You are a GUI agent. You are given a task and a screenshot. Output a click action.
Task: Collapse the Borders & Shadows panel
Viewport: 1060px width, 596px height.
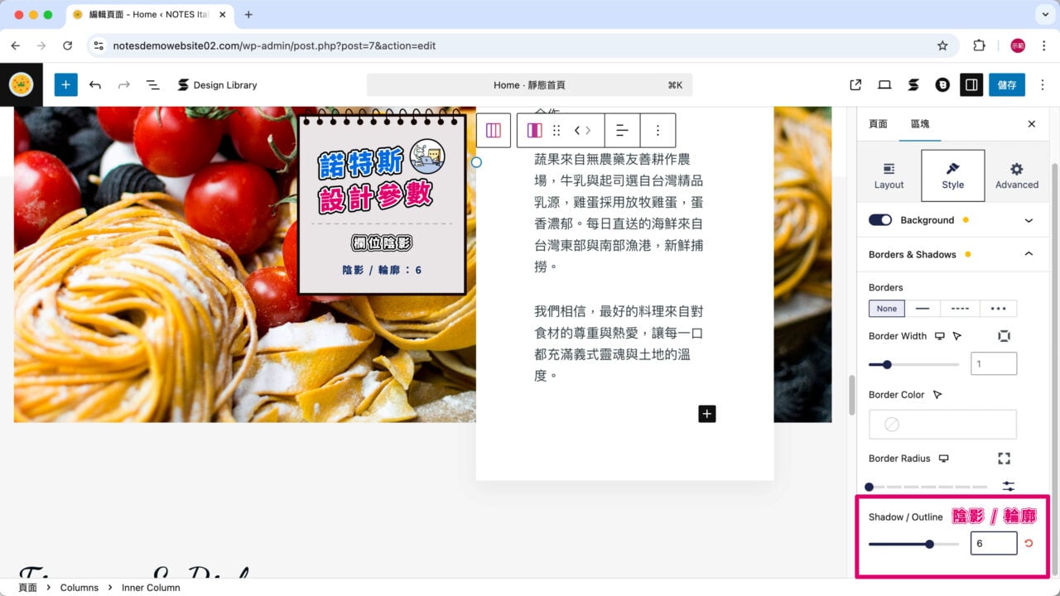pos(1029,254)
